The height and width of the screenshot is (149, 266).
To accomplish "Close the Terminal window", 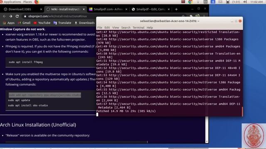I will coord(240,21).
